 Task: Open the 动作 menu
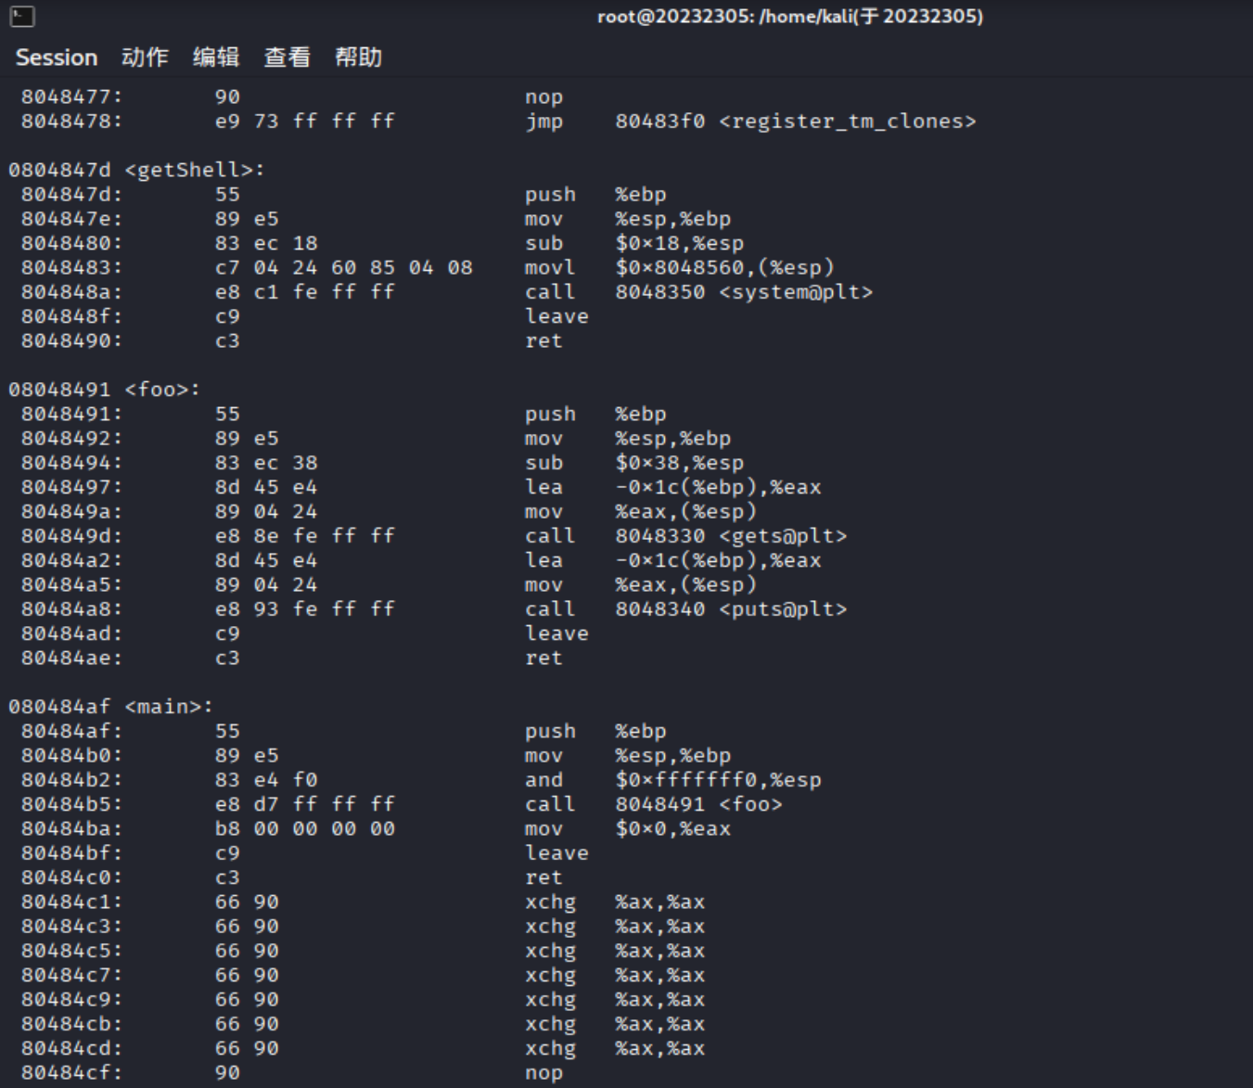tap(145, 58)
